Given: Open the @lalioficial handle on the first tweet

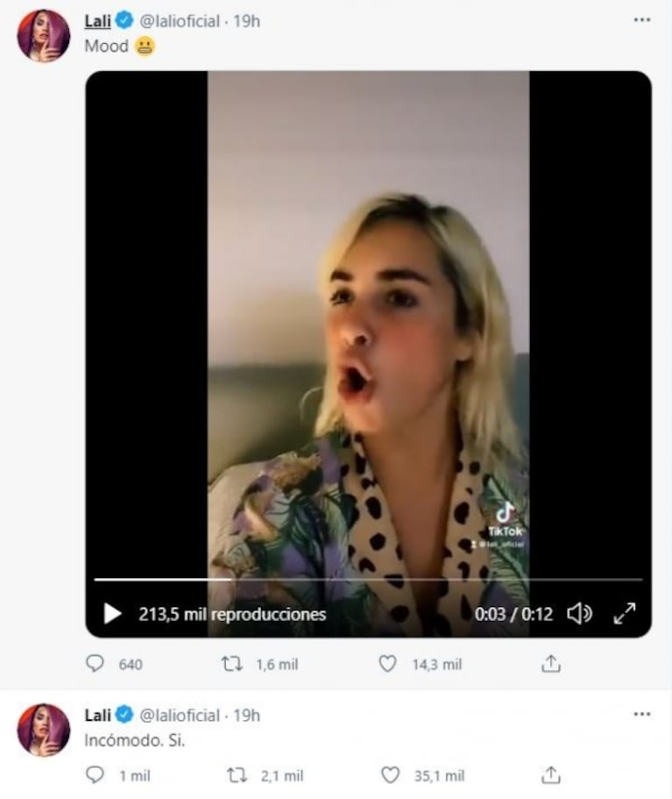Looking at the screenshot, I should 180,21.
